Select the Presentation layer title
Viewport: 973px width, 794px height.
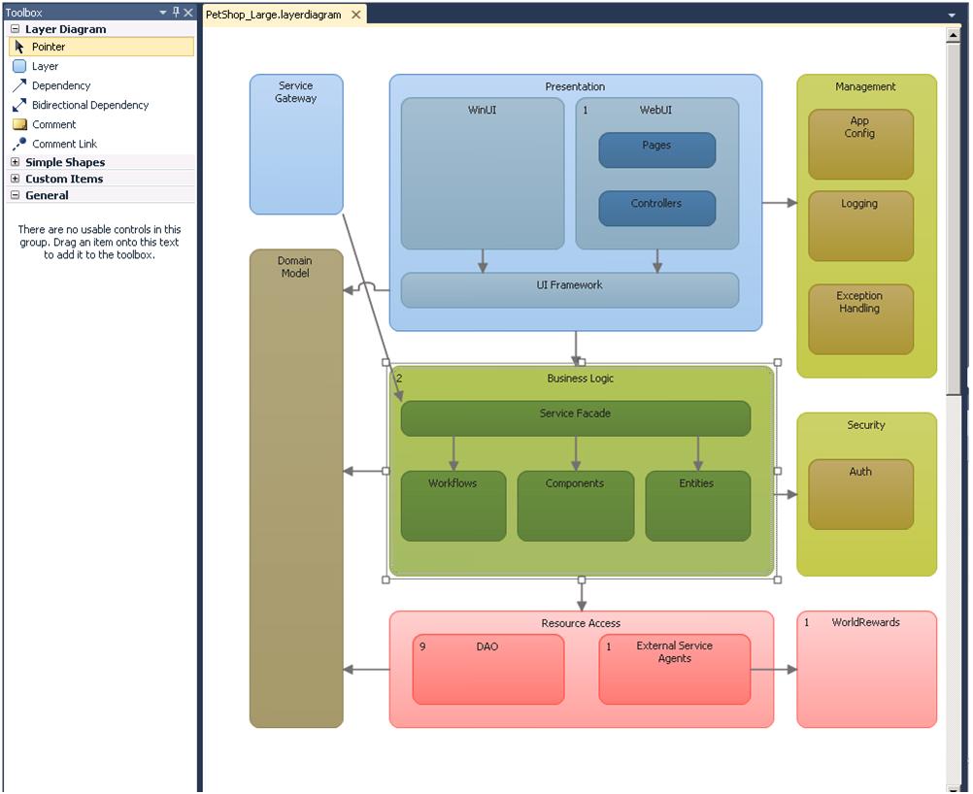575,86
